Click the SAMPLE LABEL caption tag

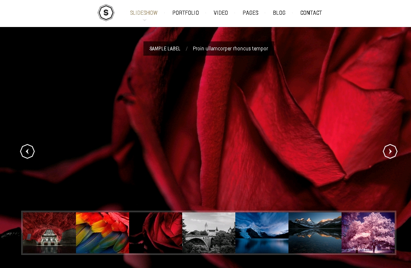pos(165,49)
